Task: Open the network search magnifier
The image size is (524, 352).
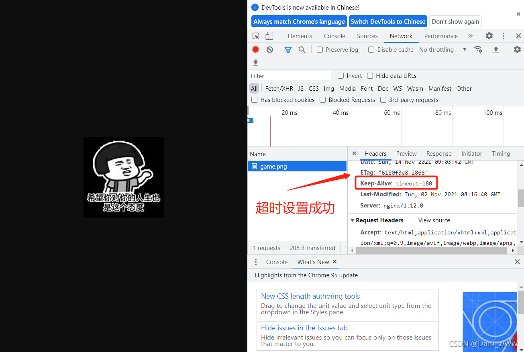Action: (x=302, y=49)
